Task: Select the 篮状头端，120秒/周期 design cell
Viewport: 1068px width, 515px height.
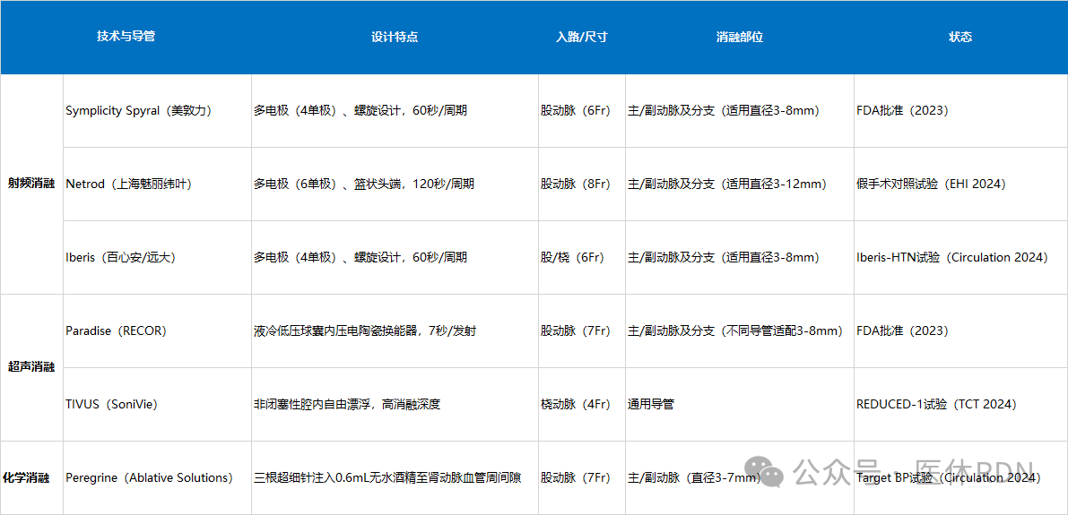Action: click(395, 185)
